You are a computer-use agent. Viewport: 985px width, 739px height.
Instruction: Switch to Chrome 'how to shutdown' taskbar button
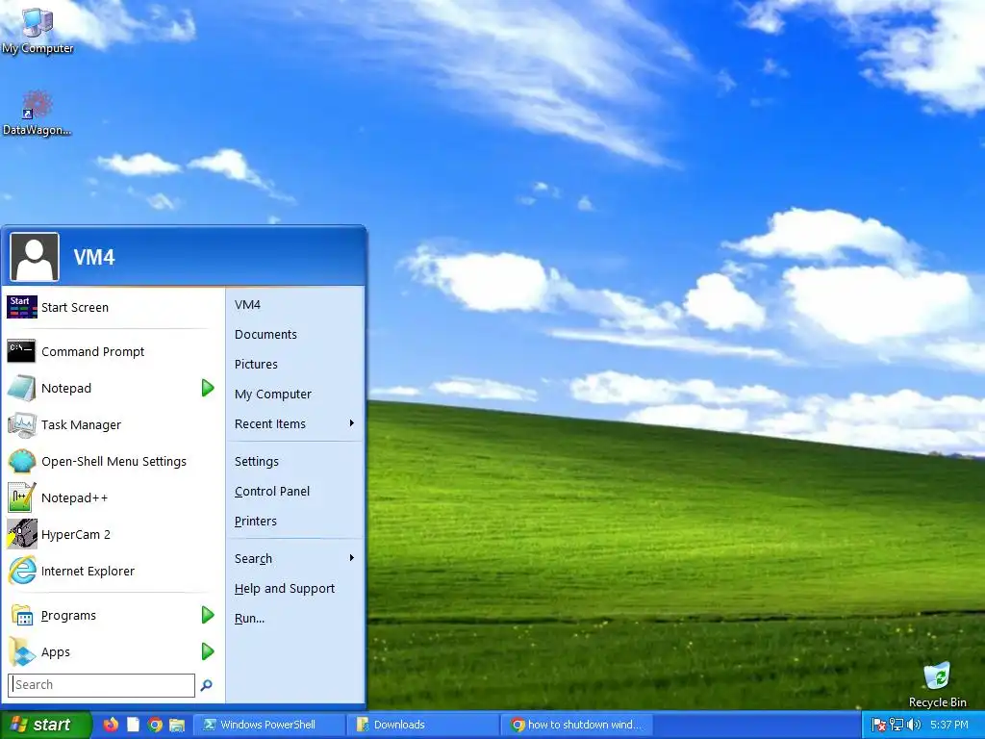click(577, 725)
